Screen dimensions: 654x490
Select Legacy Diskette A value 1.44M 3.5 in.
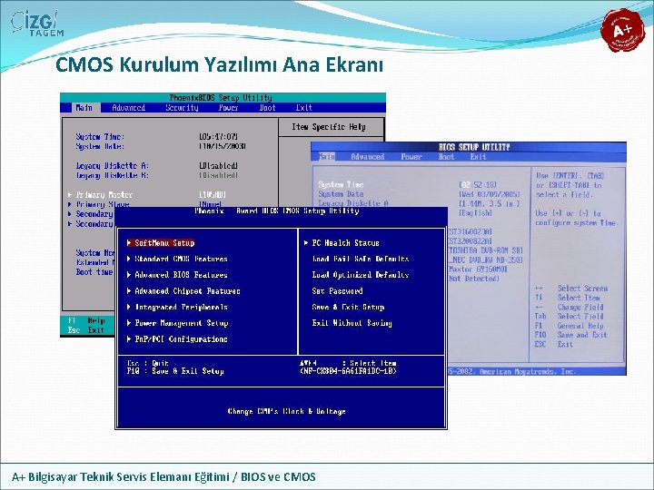pyautogui.click(x=490, y=204)
